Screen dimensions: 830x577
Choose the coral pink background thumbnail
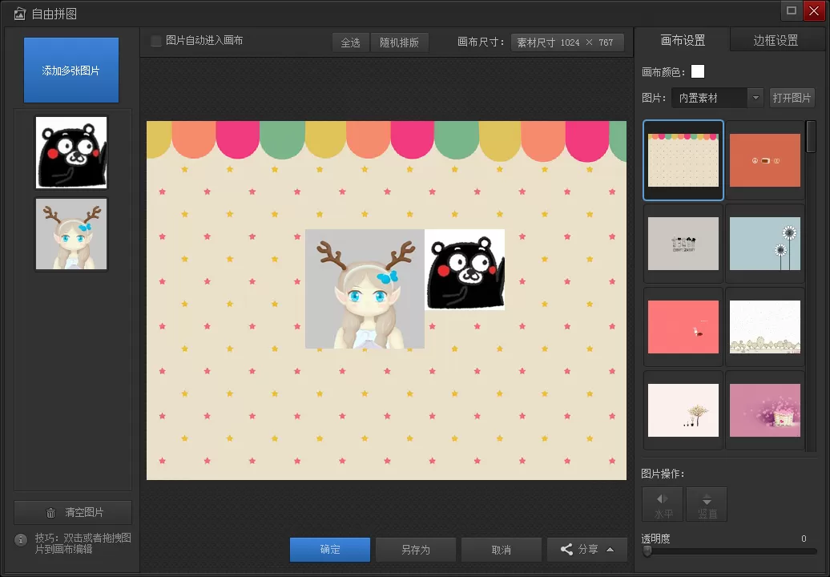683,327
